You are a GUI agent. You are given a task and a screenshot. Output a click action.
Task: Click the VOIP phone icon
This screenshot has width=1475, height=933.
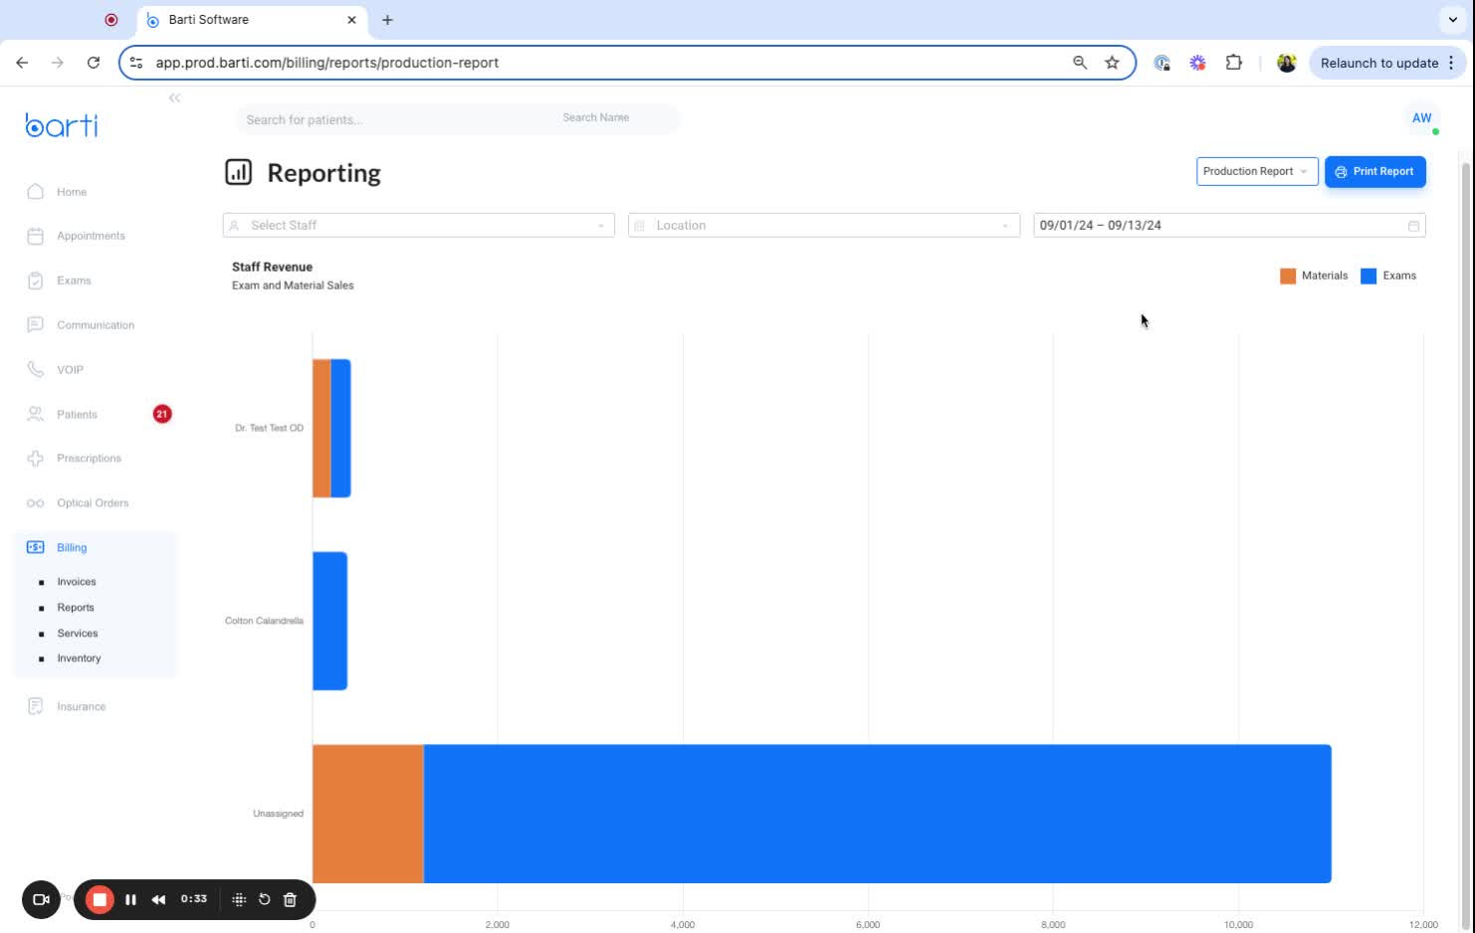[x=36, y=369]
